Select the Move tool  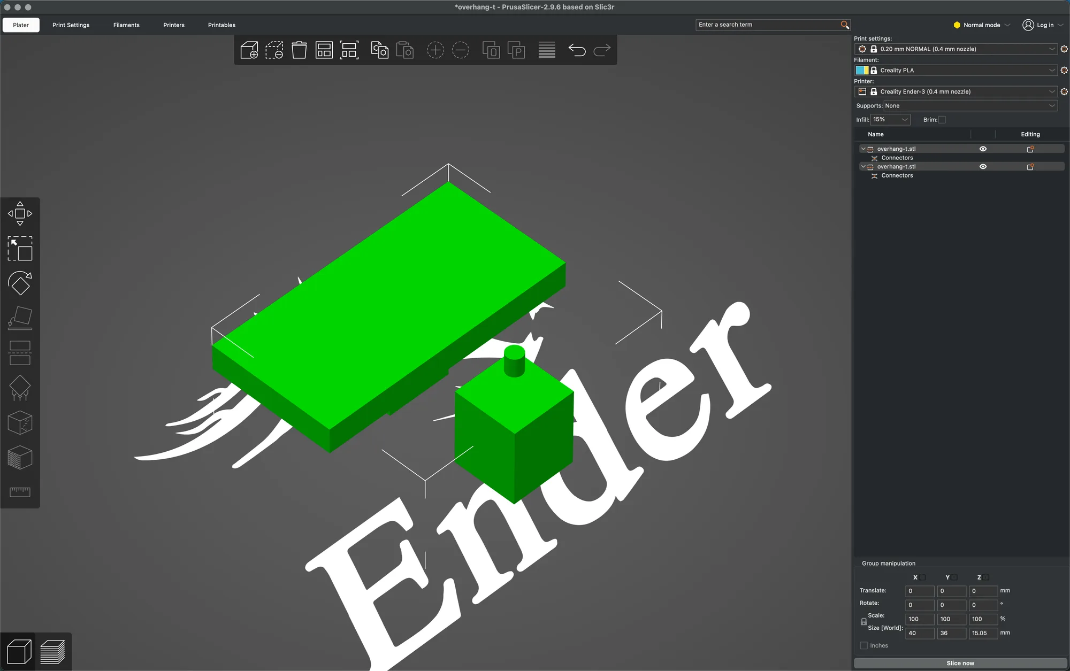20,213
